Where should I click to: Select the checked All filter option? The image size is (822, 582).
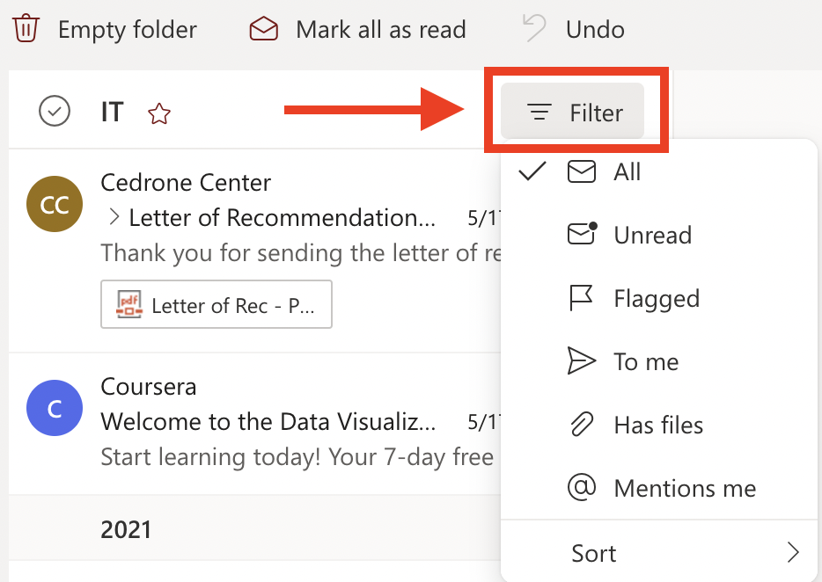(x=627, y=171)
